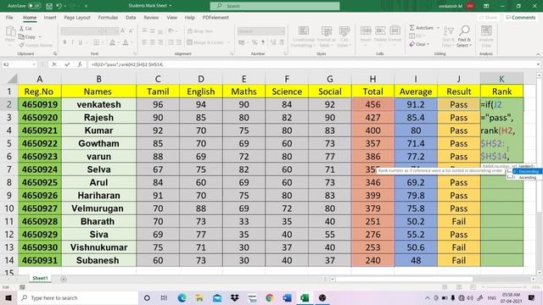Screen dimensions: 543x305
Task: Open the number format combo box
Action: point(261,31)
